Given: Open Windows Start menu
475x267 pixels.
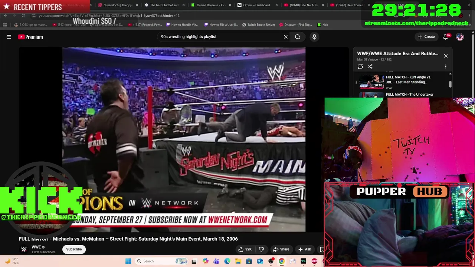Looking at the screenshot, I should [x=128, y=261].
